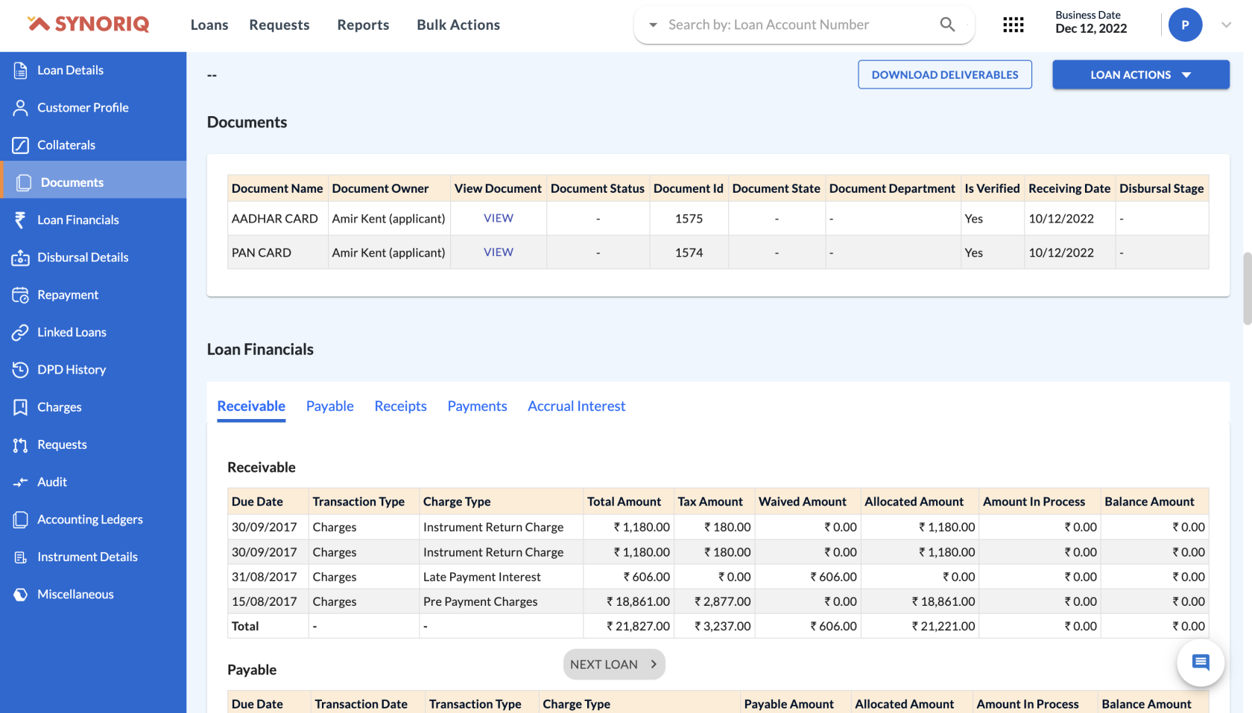Click the Audit sidebar icon

point(20,482)
